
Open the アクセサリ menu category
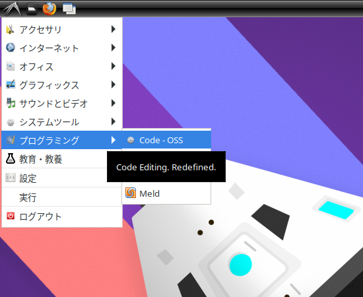(62, 30)
